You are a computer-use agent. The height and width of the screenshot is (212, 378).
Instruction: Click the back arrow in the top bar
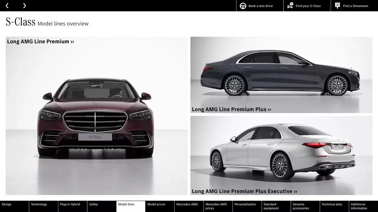7,5
